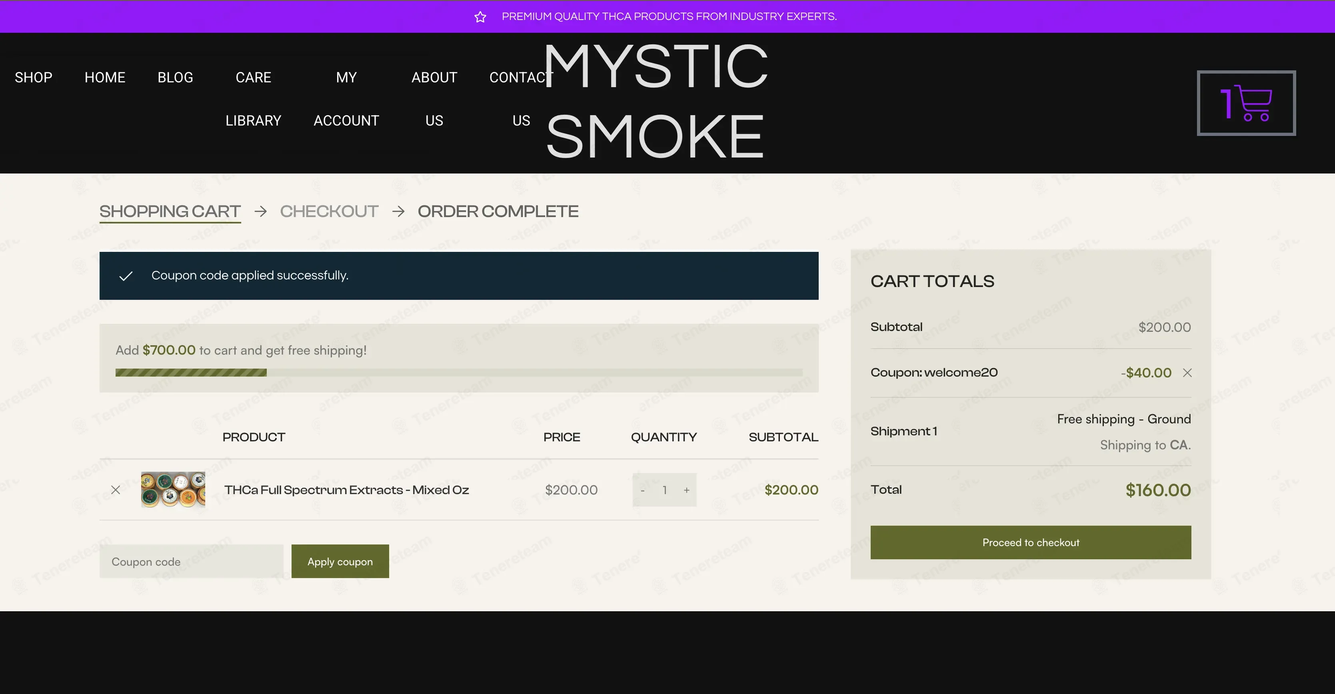The image size is (1335, 694).
Task: Click the Coupon code applied successfully message
Action: click(250, 275)
